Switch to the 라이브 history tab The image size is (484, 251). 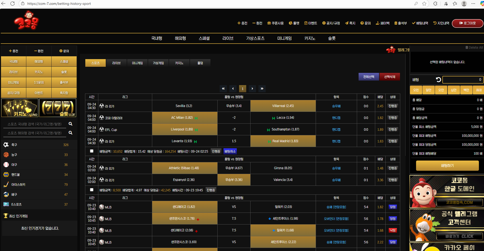click(116, 63)
